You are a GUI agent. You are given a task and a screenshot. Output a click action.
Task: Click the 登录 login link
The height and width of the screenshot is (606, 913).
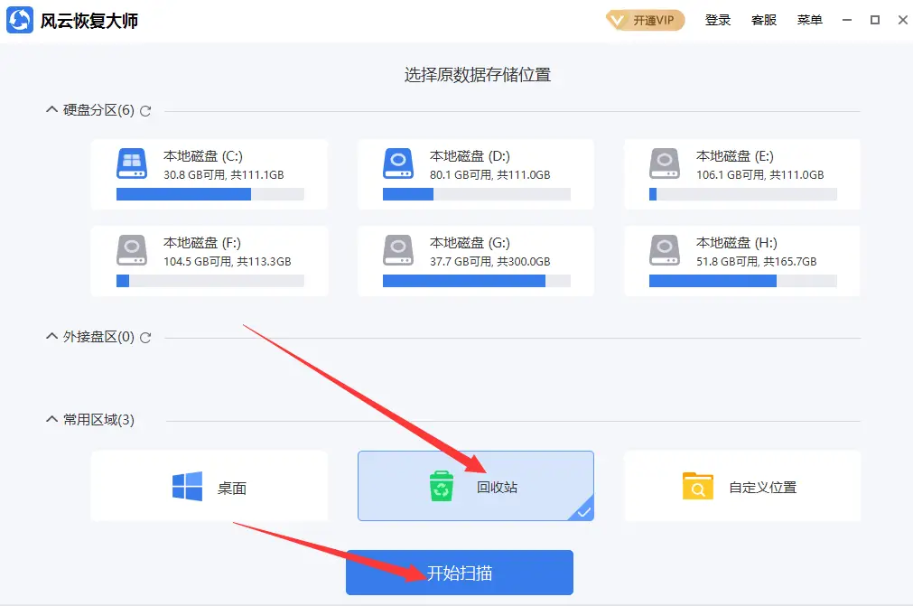(718, 20)
